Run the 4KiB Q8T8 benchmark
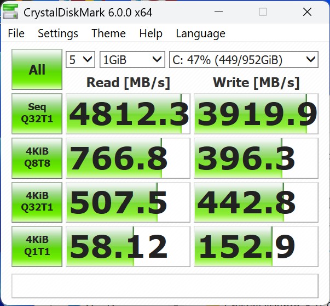 coord(37,158)
